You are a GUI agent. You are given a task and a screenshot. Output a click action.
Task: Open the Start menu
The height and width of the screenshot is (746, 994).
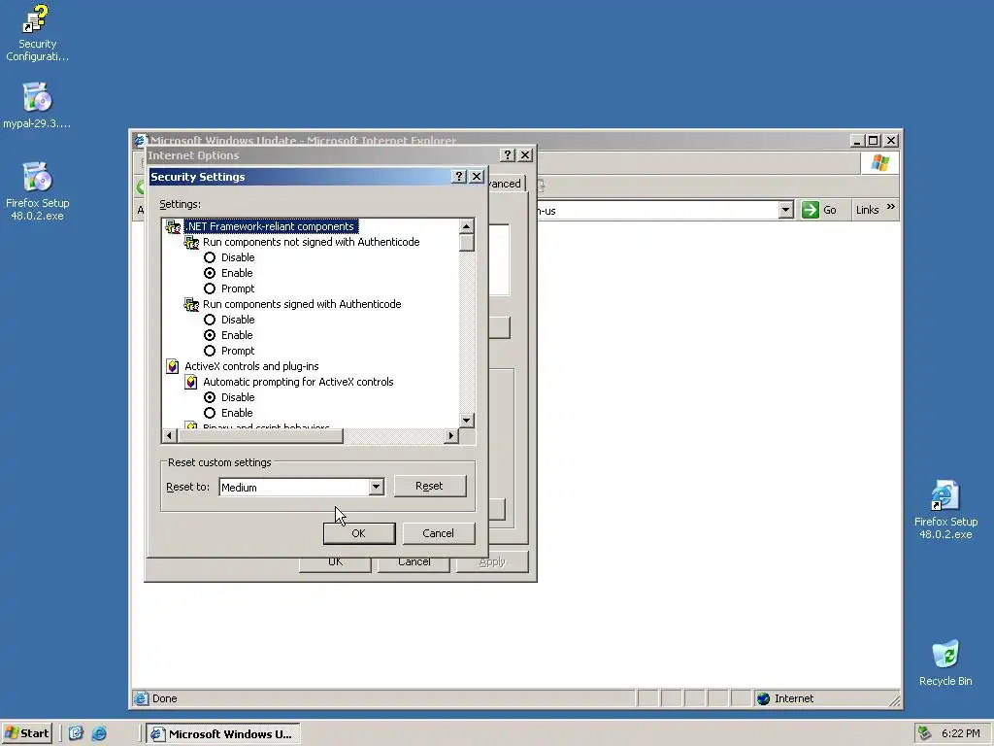[26, 733]
